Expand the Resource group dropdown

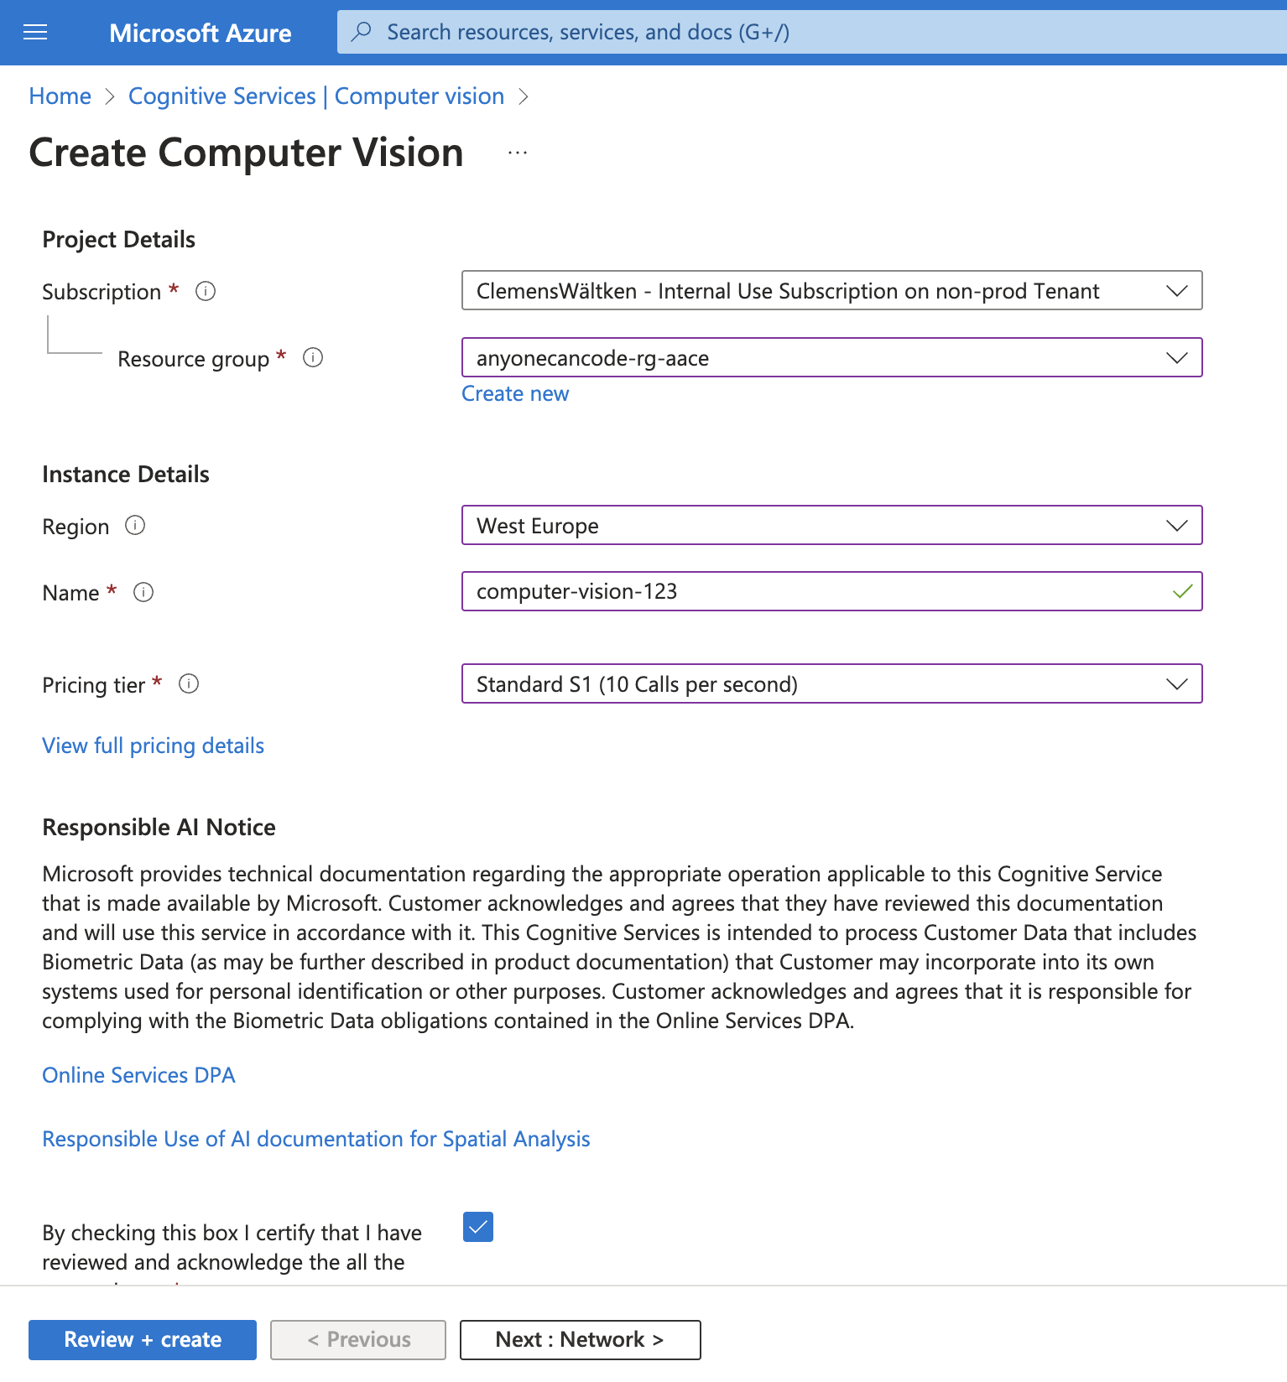[x=1177, y=357]
